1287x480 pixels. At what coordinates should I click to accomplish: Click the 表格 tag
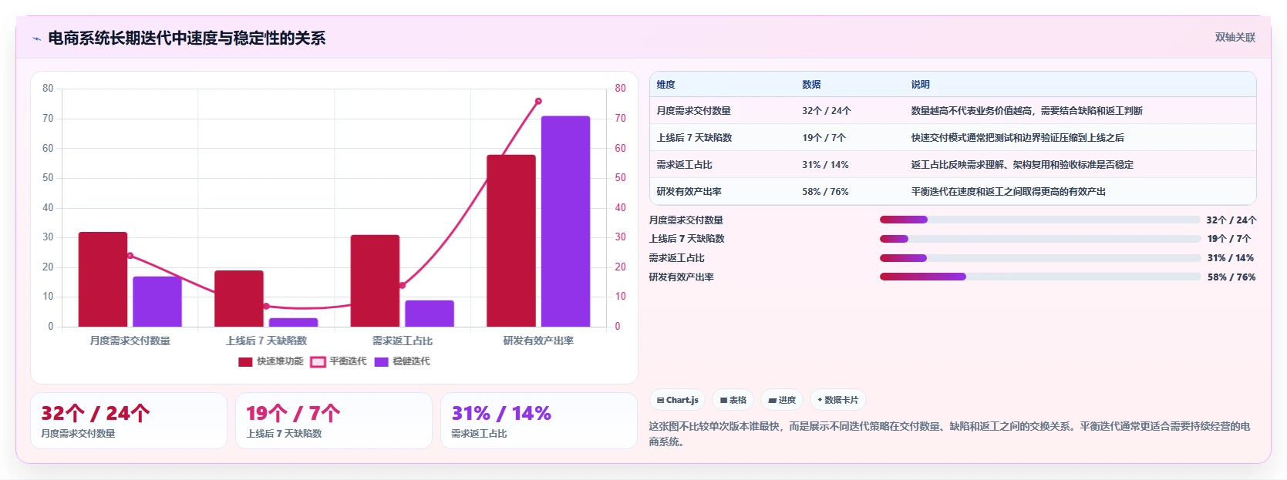tap(733, 400)
